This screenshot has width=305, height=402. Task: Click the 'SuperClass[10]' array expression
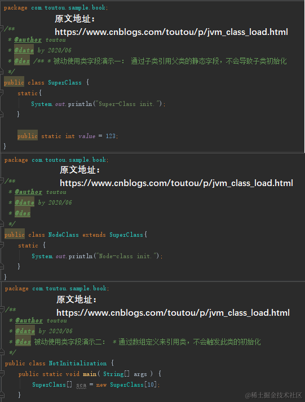tap(134, 385)
